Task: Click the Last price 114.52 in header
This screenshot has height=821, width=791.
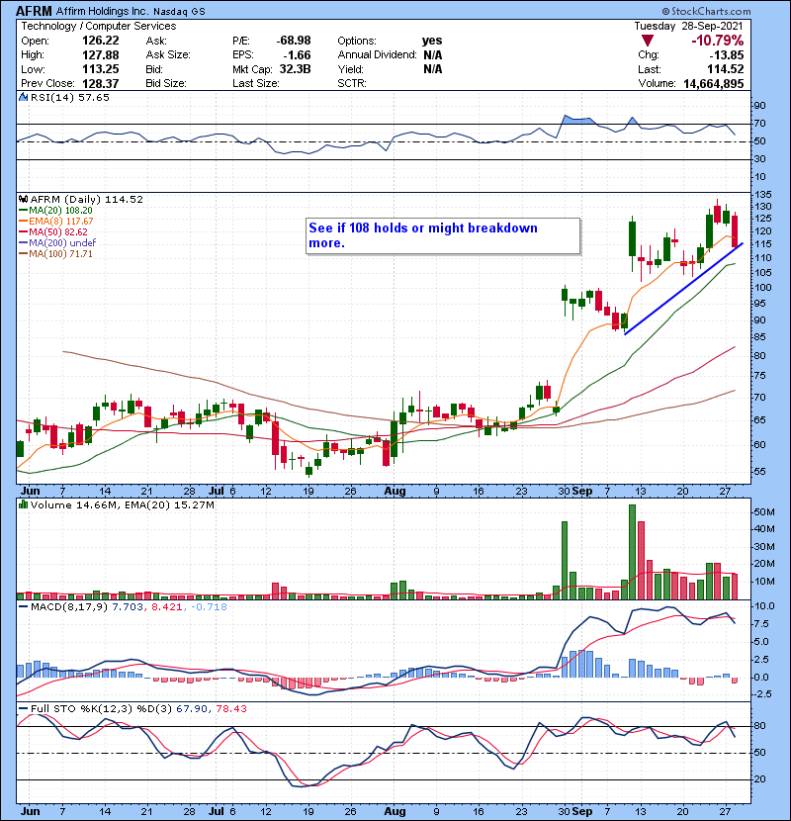Action: point(725,69)
